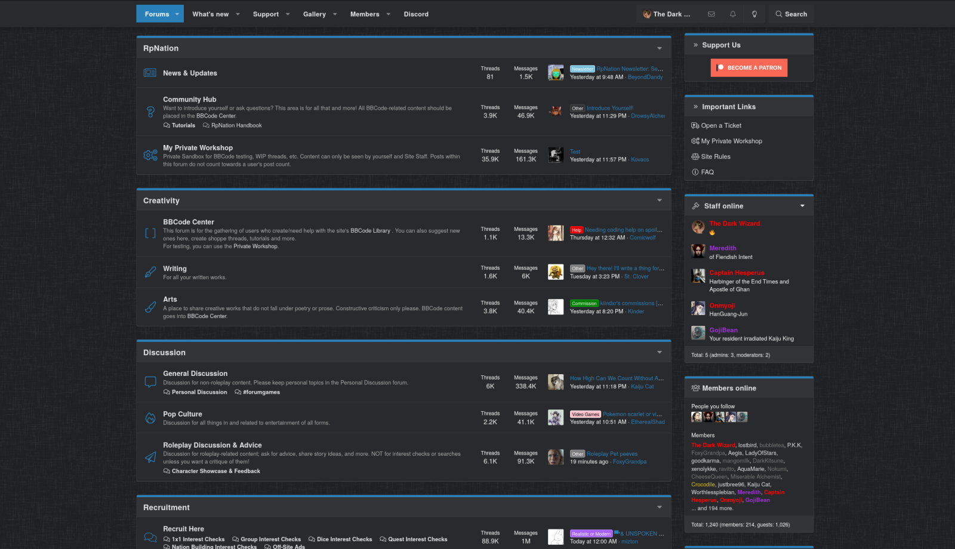The height and width of the screenshot is (549, 955).
Task: Click Become a Patron button
Action: click(x=749, y=67)
